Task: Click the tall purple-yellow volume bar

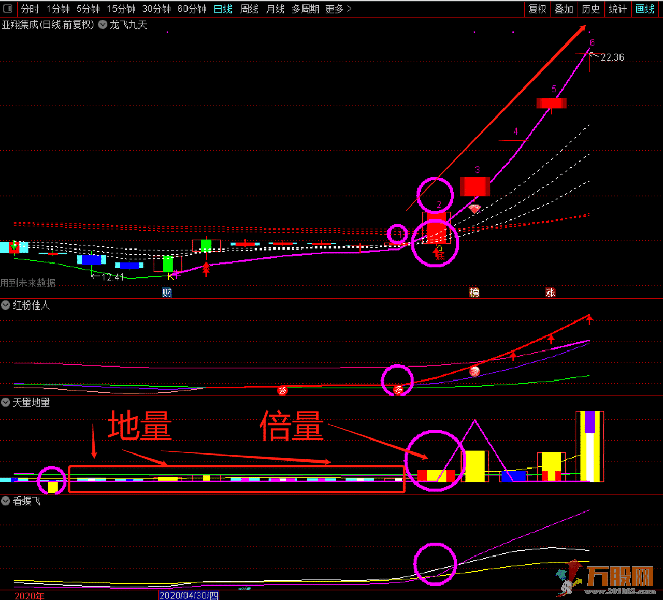Action: [x=590, y=446]
